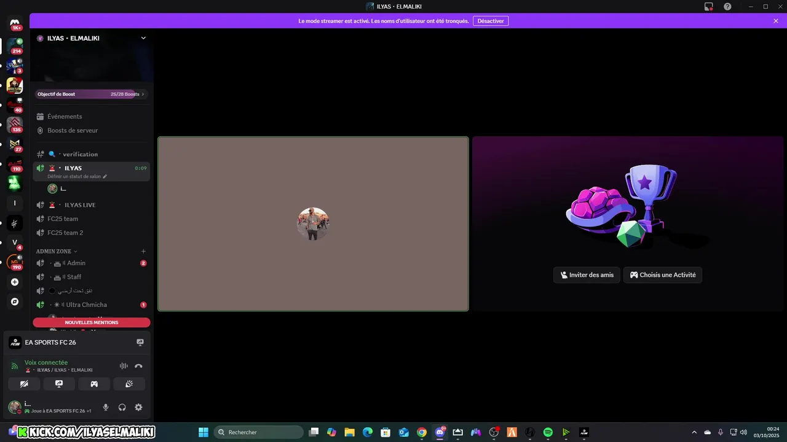Click the Choisis une Activité button
The width and height of the screenshot is (787, 442).
(x=663, y=275)
